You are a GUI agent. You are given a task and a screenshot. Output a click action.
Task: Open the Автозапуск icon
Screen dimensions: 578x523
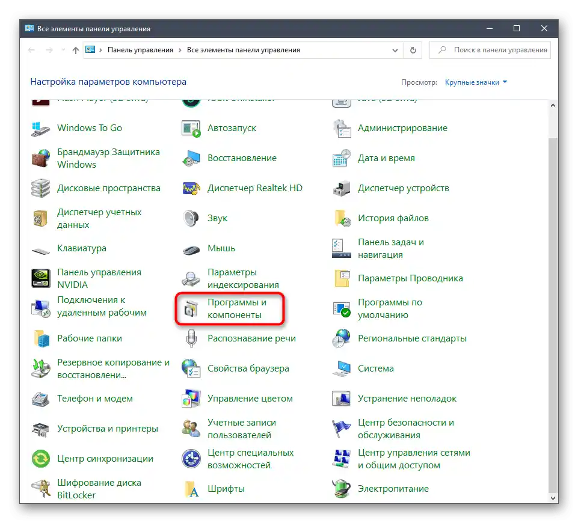pyautogui.click(x=191, y=128)
